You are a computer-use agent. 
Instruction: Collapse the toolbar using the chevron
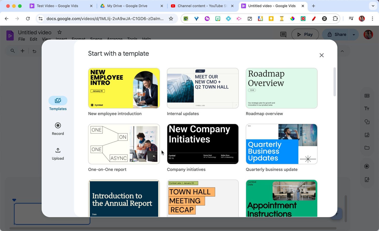[x=342, y=51]
